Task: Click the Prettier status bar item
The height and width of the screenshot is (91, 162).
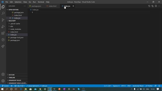Action: pos(149,86)
